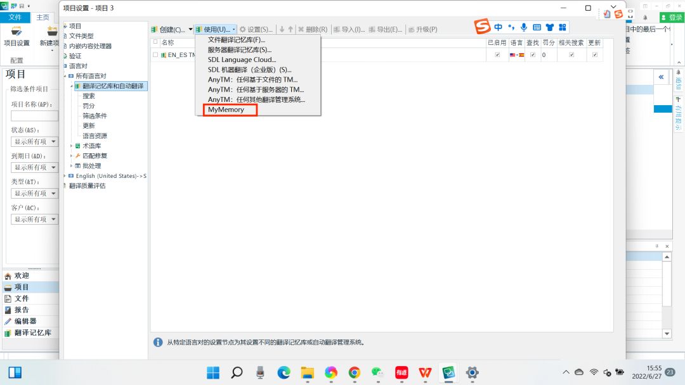Uncheck the 已启用 checkbox for EN_ES TM
The width and height of the screenshot is (685, 385).
pyautogui.click(x=497, y=54)
